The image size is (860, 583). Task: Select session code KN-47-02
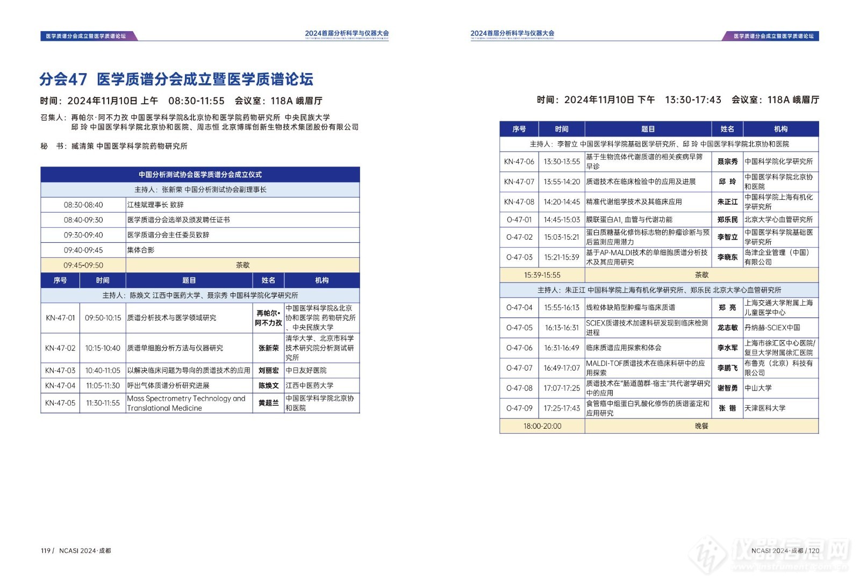pos(60,348)
